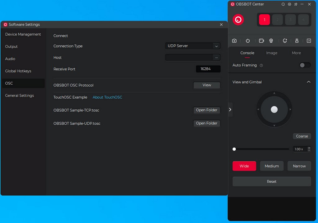
Task: Click the 1.00 x zoom value field
Action: click(x=300, y=149)
